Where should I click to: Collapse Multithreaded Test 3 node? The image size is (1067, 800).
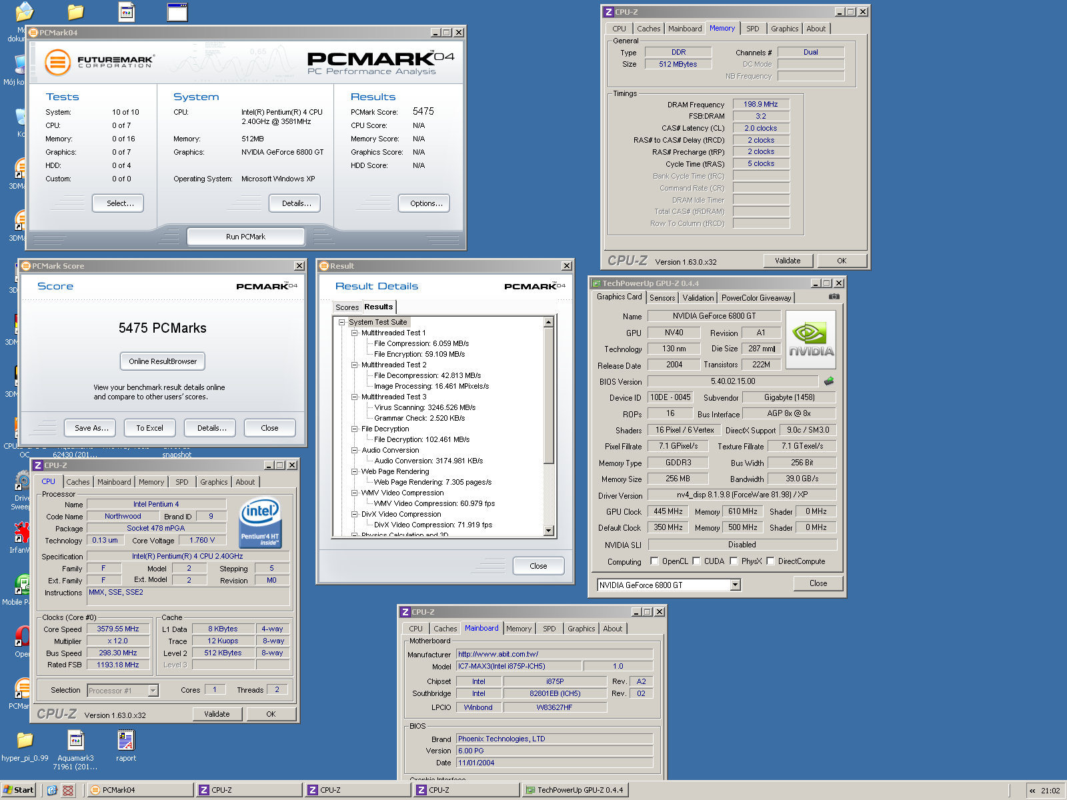(x=355, y=397)
